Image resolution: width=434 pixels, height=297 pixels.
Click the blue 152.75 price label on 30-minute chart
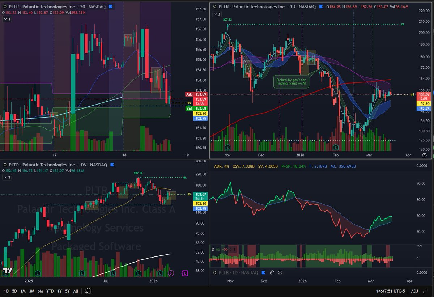pos(201,118)
